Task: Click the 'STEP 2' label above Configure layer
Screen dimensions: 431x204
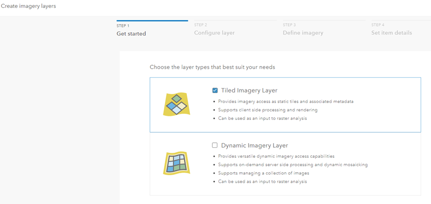Action: click(x=200, y=25)
